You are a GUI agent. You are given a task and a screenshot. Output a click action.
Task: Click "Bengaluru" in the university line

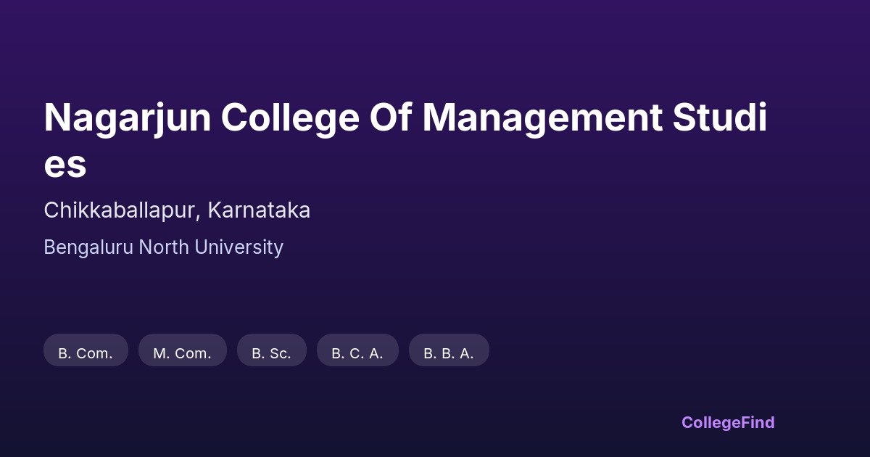tap(88, 247)
